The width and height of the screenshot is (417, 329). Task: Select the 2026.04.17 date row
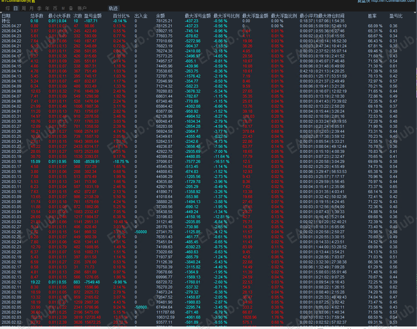pos(11,56)
